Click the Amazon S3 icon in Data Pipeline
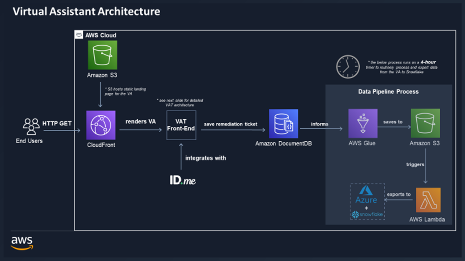 click(425, 123)
